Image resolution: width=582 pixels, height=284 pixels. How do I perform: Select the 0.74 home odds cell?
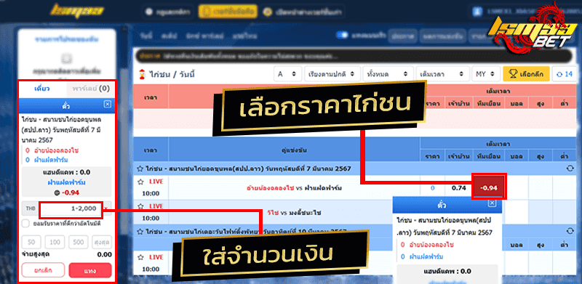coord(459,187)
